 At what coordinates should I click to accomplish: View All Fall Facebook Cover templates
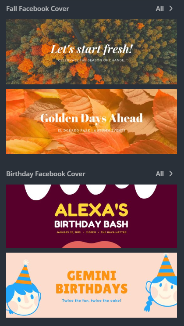tap(160, 8)
